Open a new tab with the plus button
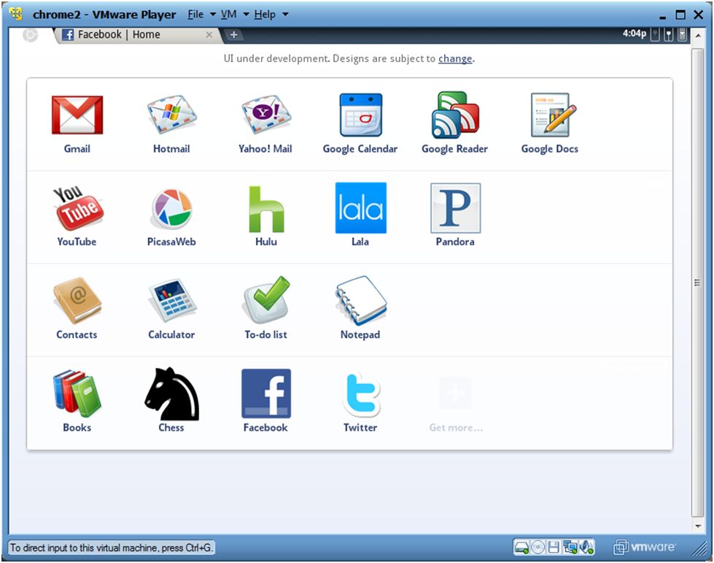The height and width of the screenshot is (563, 714). [232, 34]
